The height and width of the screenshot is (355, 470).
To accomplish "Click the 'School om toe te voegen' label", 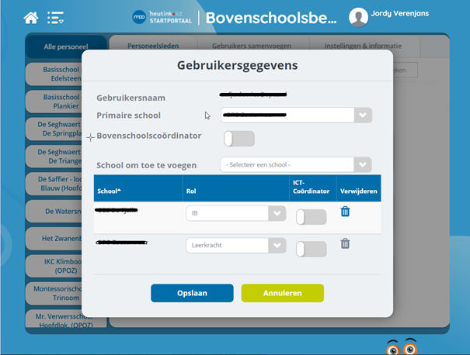I will pos(147,165).
